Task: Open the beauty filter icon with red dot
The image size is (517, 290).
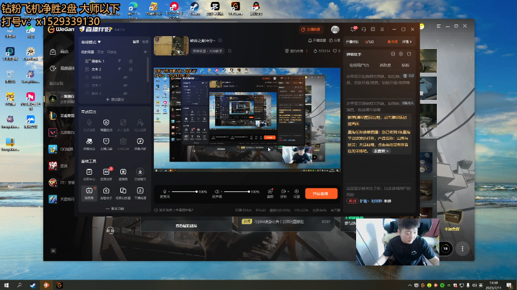Action: pyautogui.click(x=270, y=191)
